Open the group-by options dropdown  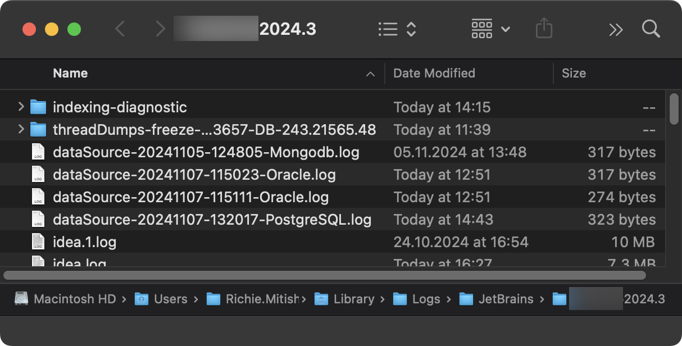pyautogui.click(x=490, y=29)
